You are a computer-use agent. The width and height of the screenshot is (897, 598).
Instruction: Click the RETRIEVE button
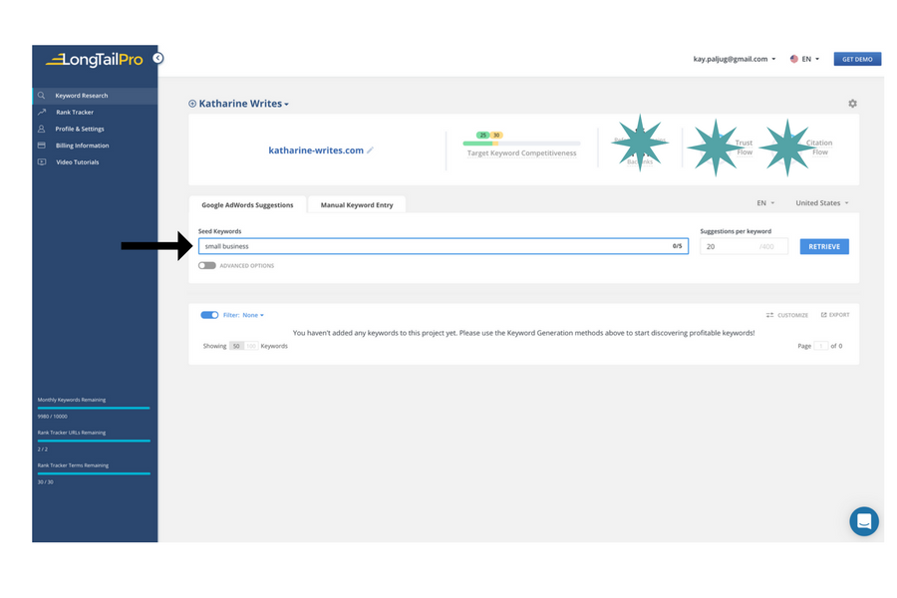(x=824, y=246)
